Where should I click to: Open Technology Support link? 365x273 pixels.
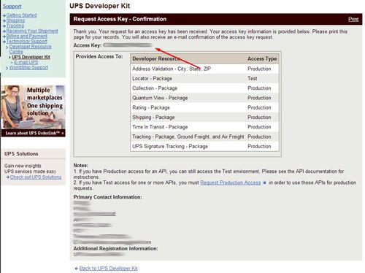coord(27,42)
